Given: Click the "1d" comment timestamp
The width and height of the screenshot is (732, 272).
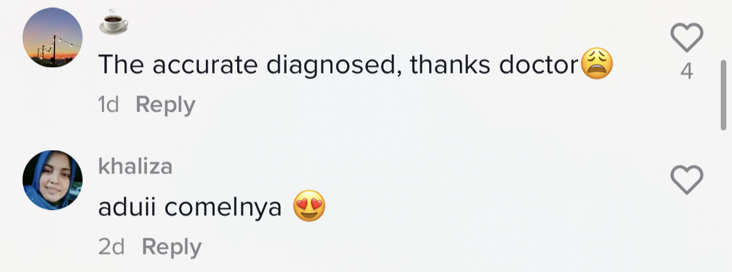Looking at the screenshot, I should point(108,105).
